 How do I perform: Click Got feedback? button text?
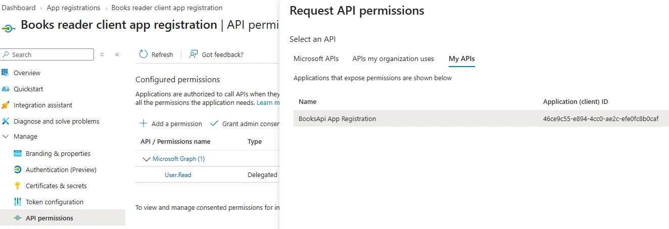[x=222, y=54]
